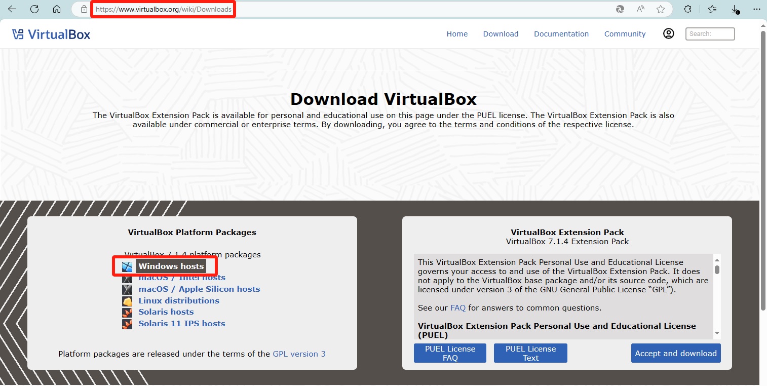Open the Community menu item
This screenshot has height=386, width=767.
625,34
